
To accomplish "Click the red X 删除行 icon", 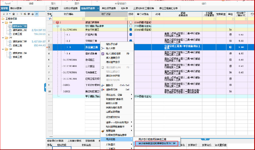I will point(103,85).
